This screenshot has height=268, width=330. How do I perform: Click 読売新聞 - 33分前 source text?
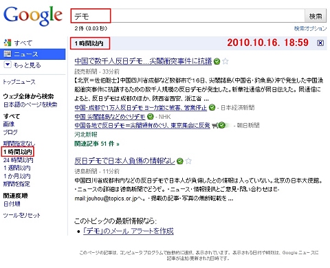point(97,71)
